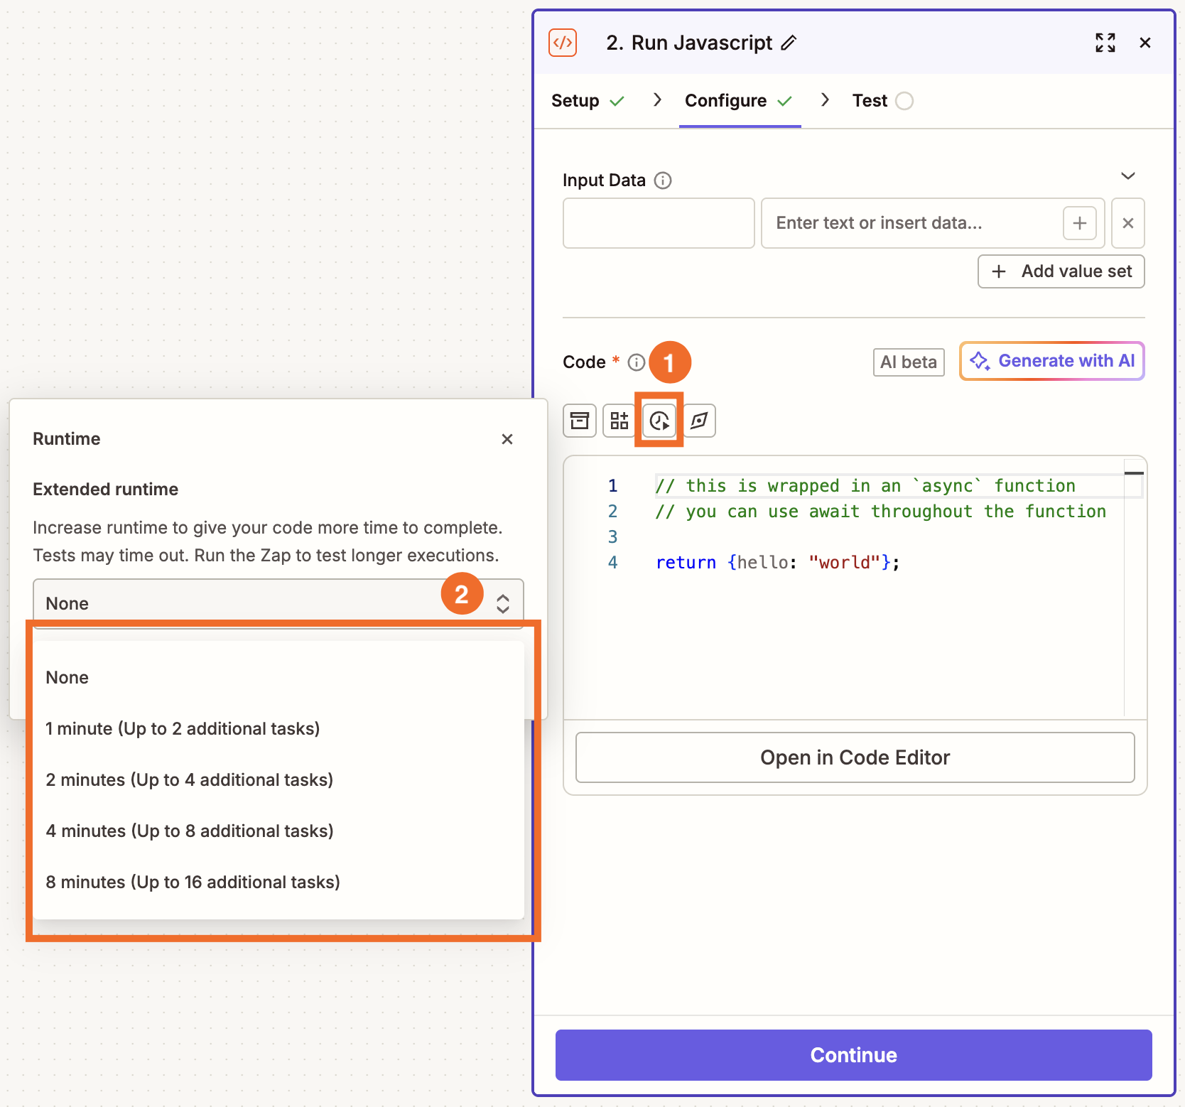1185x1107 pixels.
Task: Select 'None' in the runtime list
Action: click(278, 677)
